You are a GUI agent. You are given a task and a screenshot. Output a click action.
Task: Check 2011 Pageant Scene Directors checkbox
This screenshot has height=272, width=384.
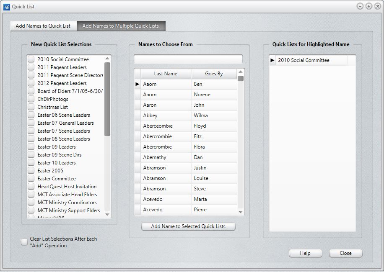pos(31,75)
